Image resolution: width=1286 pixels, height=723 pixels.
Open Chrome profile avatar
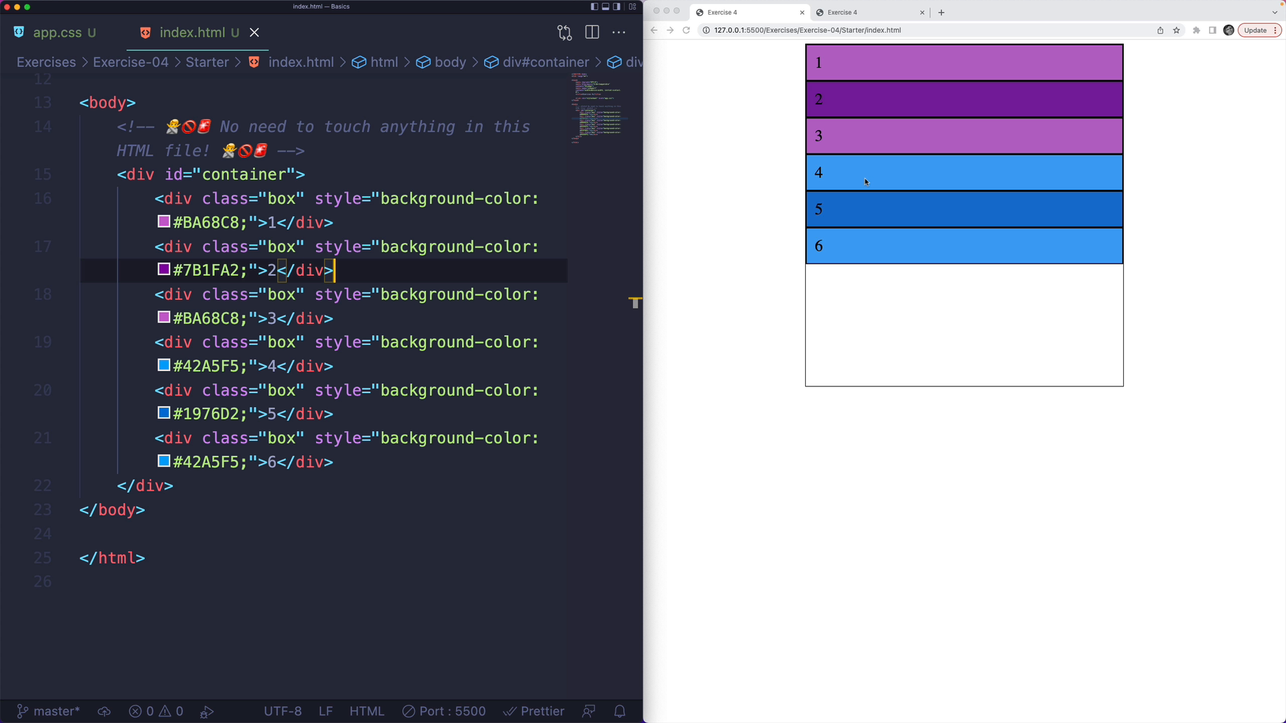[1228, 30]
